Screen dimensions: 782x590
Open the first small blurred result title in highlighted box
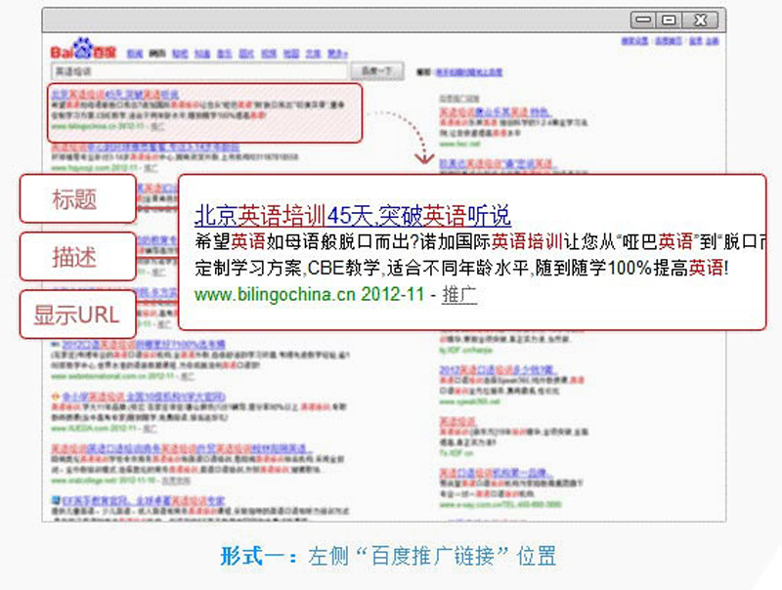coord(114,94)
